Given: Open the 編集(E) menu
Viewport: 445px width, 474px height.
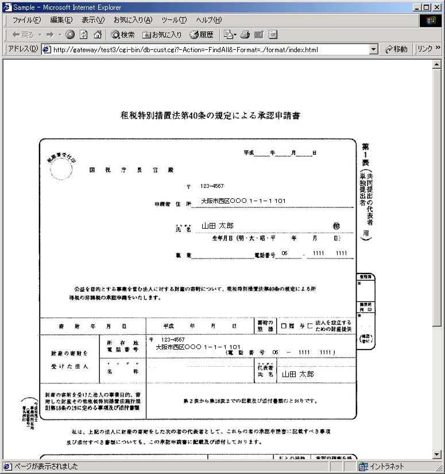Looking at the screenshot, I should [61, 20].
